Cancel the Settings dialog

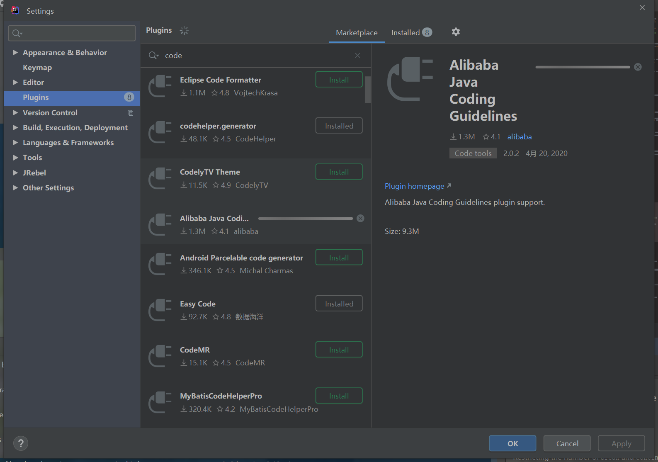click(567, 443)
